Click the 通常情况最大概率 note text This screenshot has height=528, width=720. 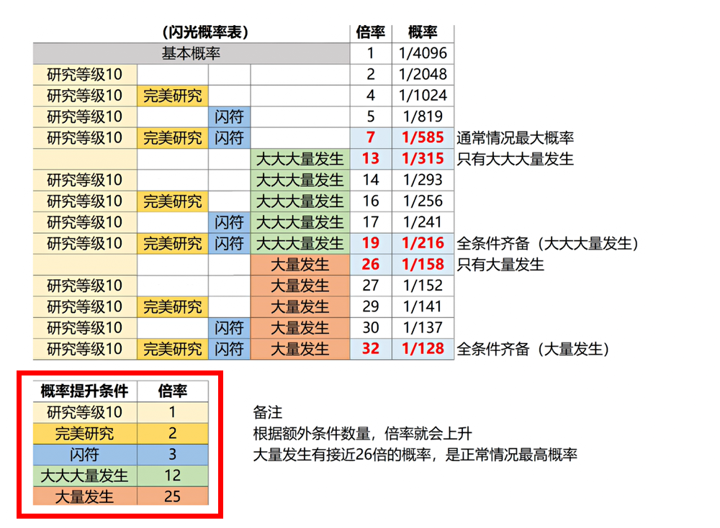[x=515, y=138]
